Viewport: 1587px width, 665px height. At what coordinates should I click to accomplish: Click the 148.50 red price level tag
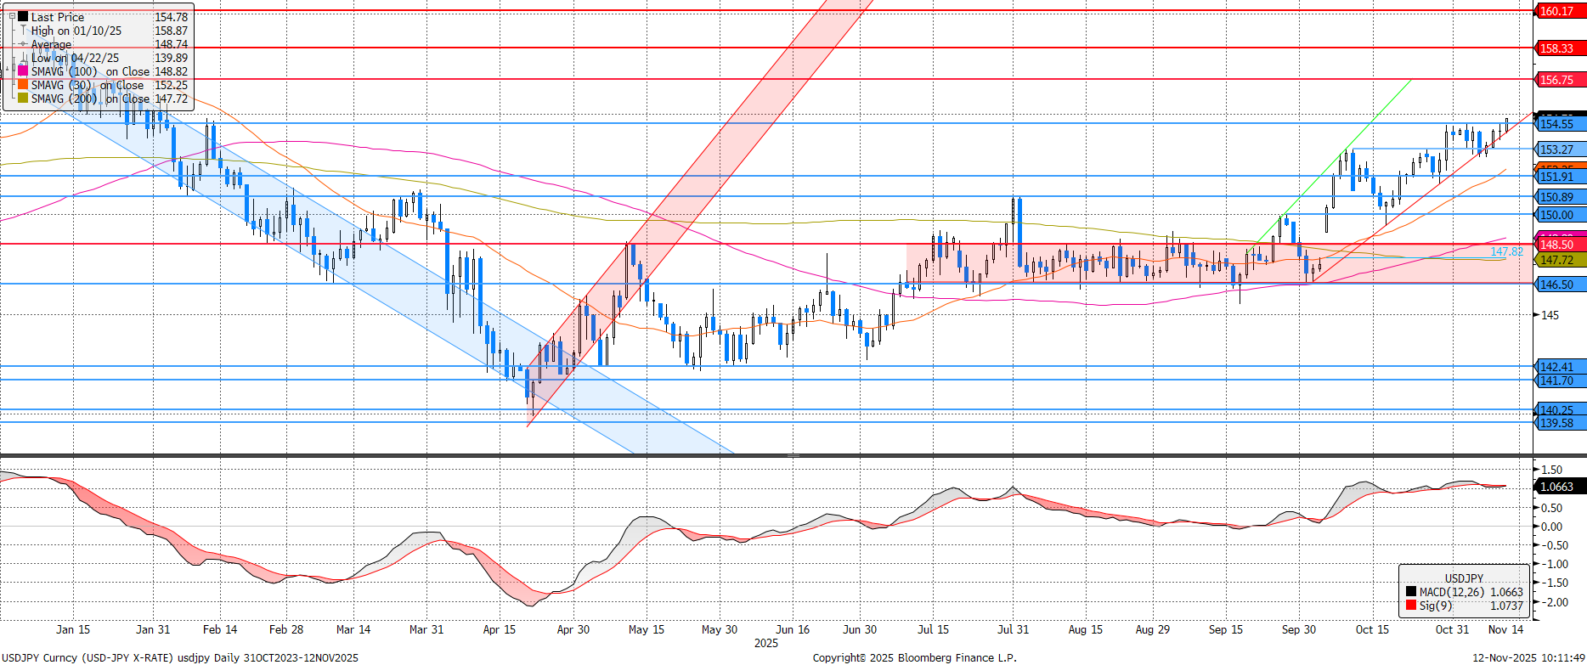pyautogui.click(x=1560, y=245)
